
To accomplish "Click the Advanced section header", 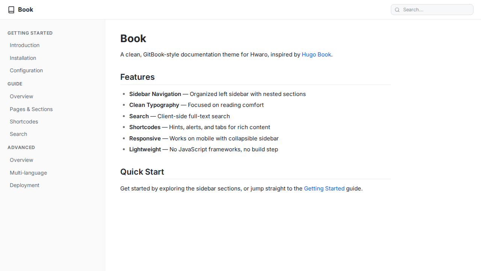I will point(21,148).
